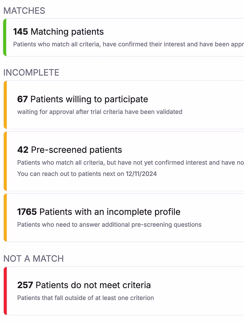Screen dimensions: 244x323
Task: Open the 1765 Patients with incomplete profile card
Action: pos(99,212)
